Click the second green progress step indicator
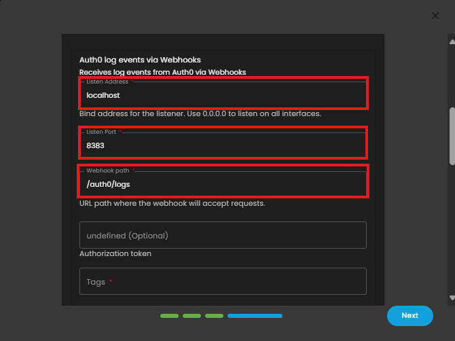Image resolution: width=455 pixels, height=341 pixels. pos(192,316)
